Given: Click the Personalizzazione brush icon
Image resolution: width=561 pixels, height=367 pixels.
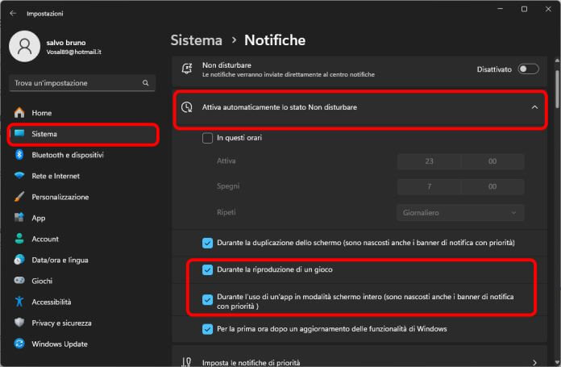Looking at the screenshot, I should click(x=19, y=197).
